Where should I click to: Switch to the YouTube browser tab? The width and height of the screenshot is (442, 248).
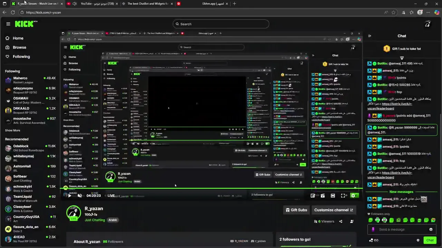[x=93, y=3]
